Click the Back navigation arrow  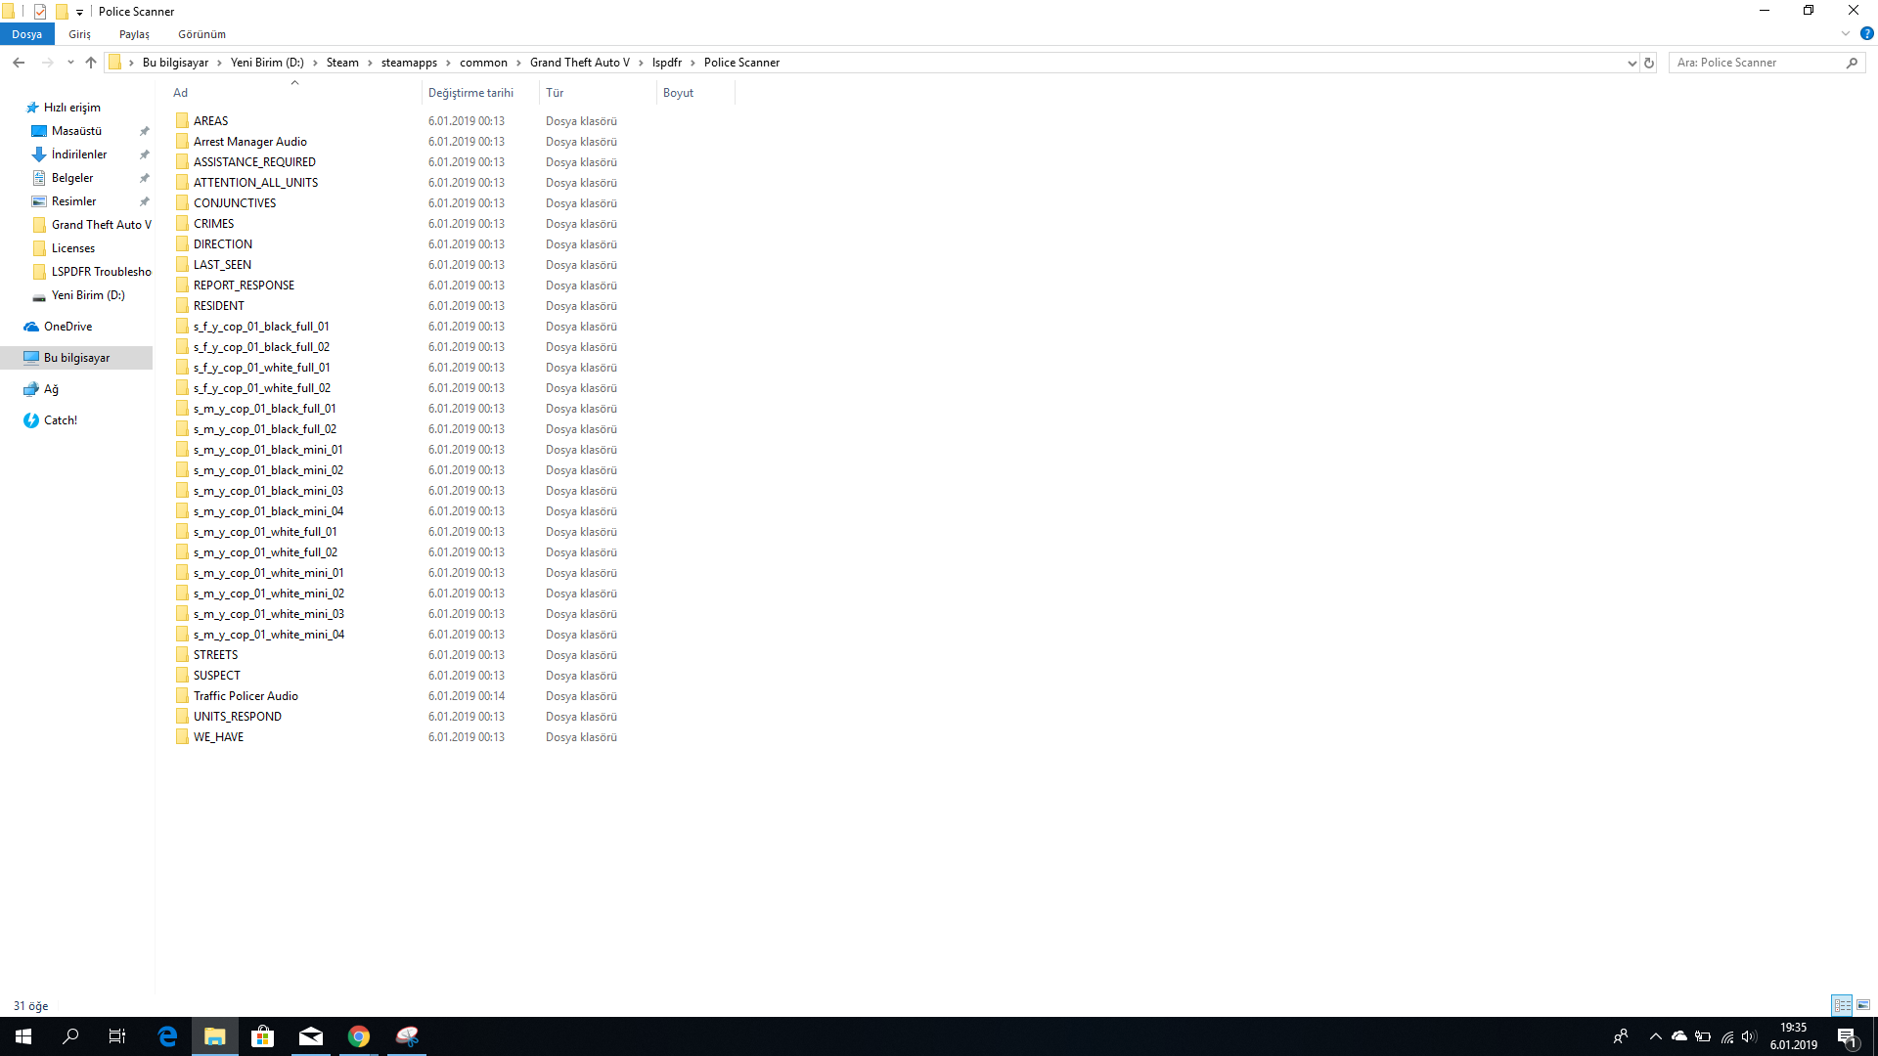pyautogui.click(x=19, y=63)
